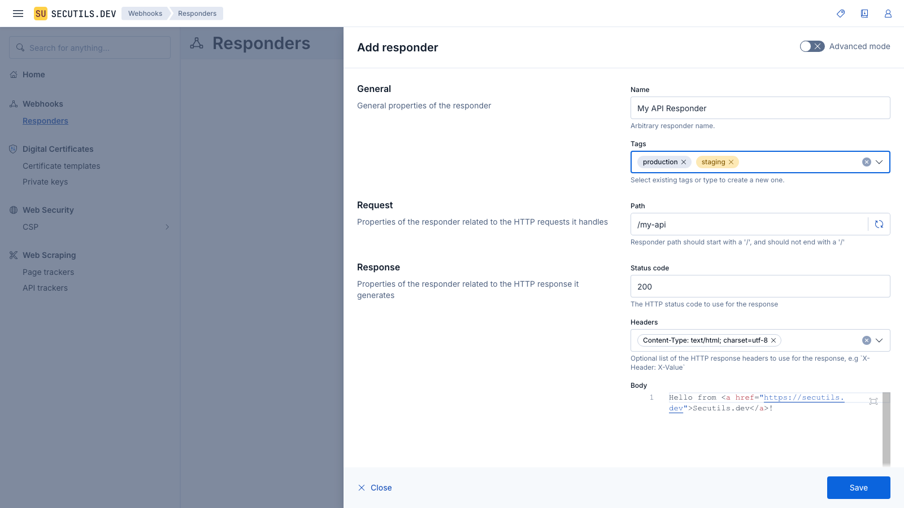Expand body editor to fullscreen

tap(873, 401)
